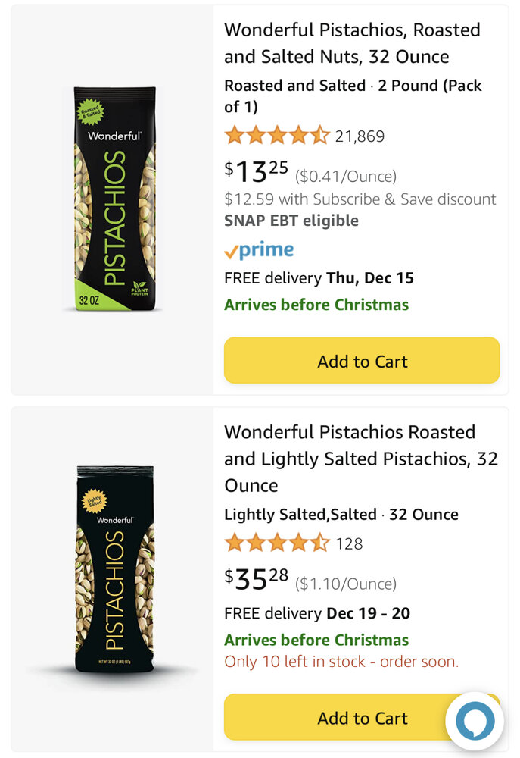Click the Prime logo badge
520x758 pixels.
pyautogui.click(x=259, y=249)
